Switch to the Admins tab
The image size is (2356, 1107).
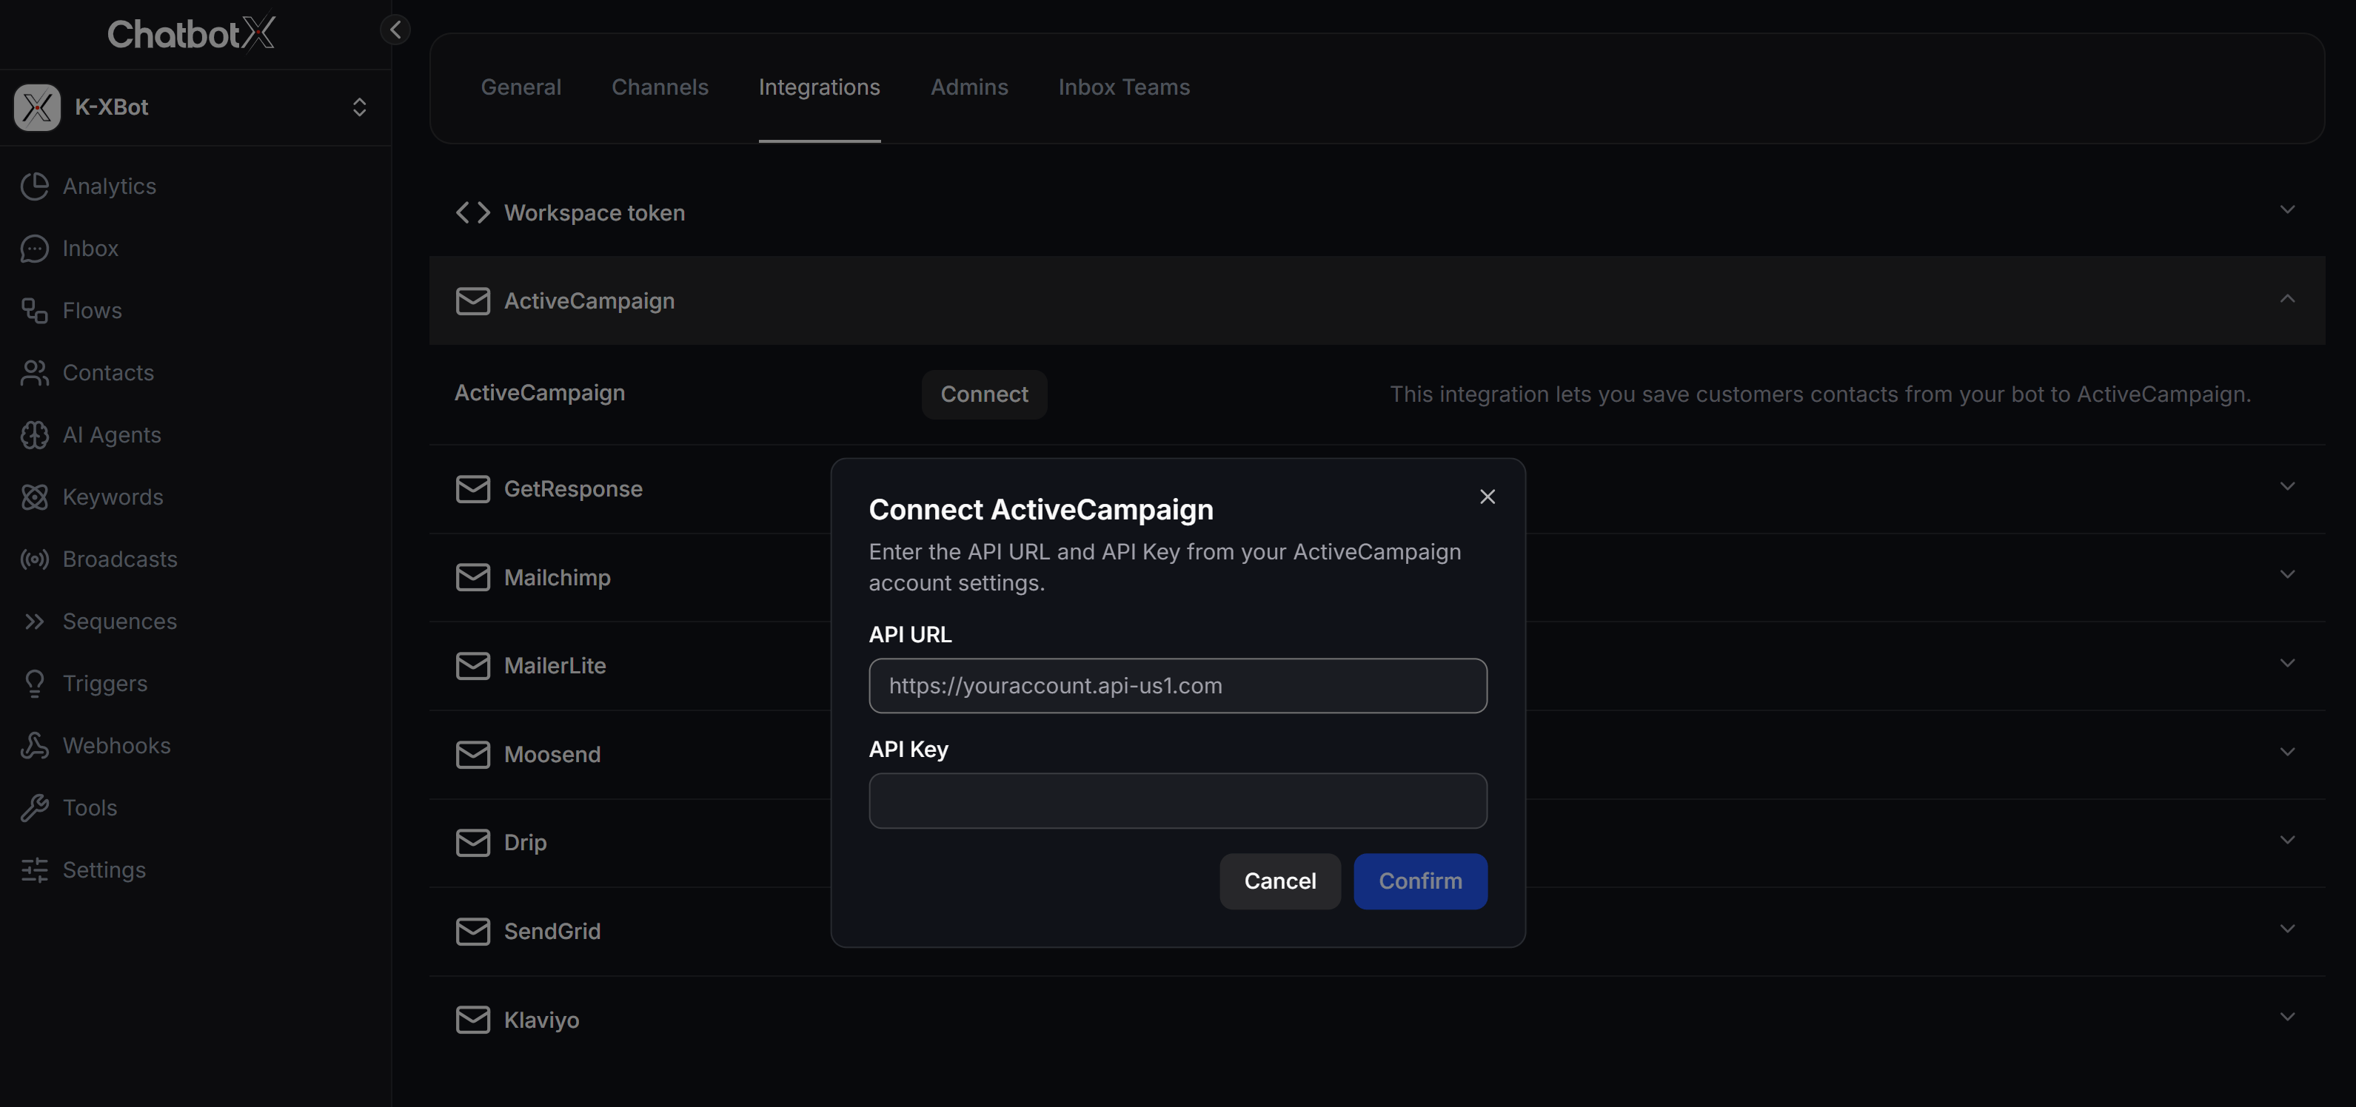click(x=969, y=87)
